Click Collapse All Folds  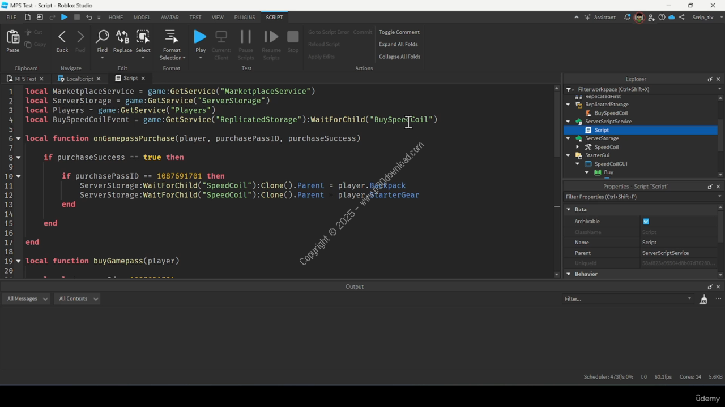(x=399, y=57)
